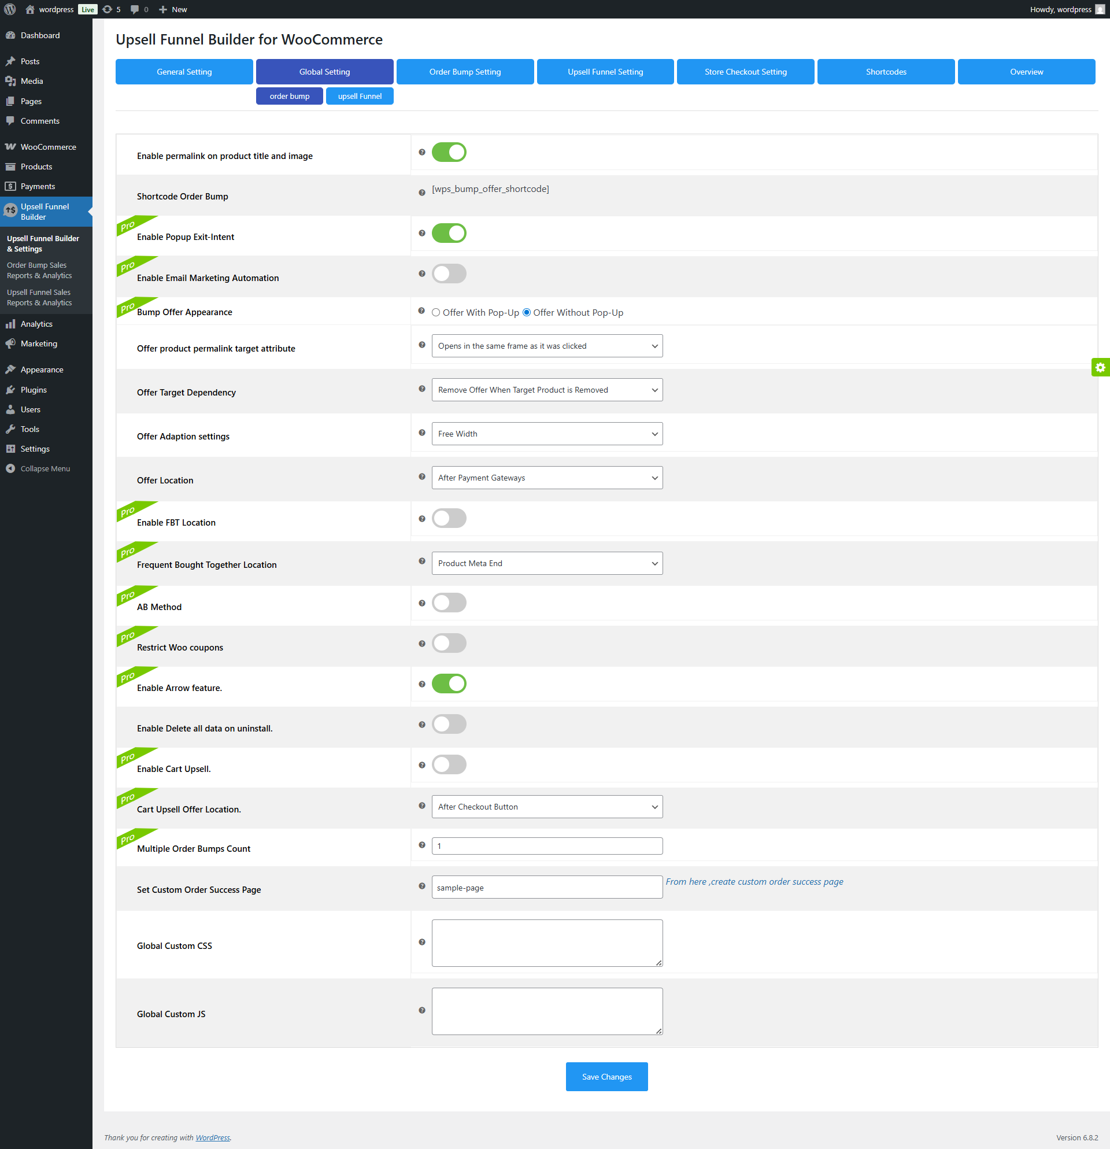Click help icon beside Offer Location
Image resolution: width=1110 pixels, height=1149 pixels.
(421, 476)
